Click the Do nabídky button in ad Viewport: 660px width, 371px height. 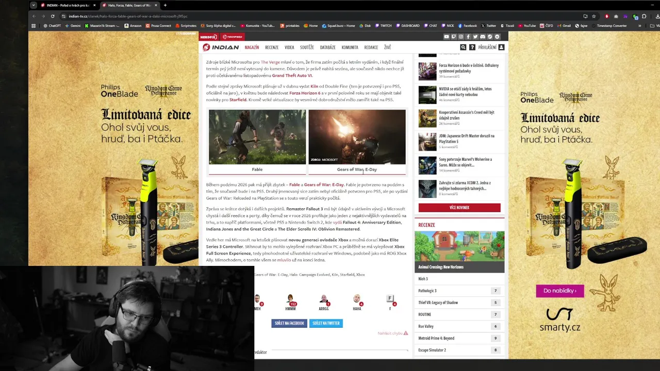[x=560, y=291]
